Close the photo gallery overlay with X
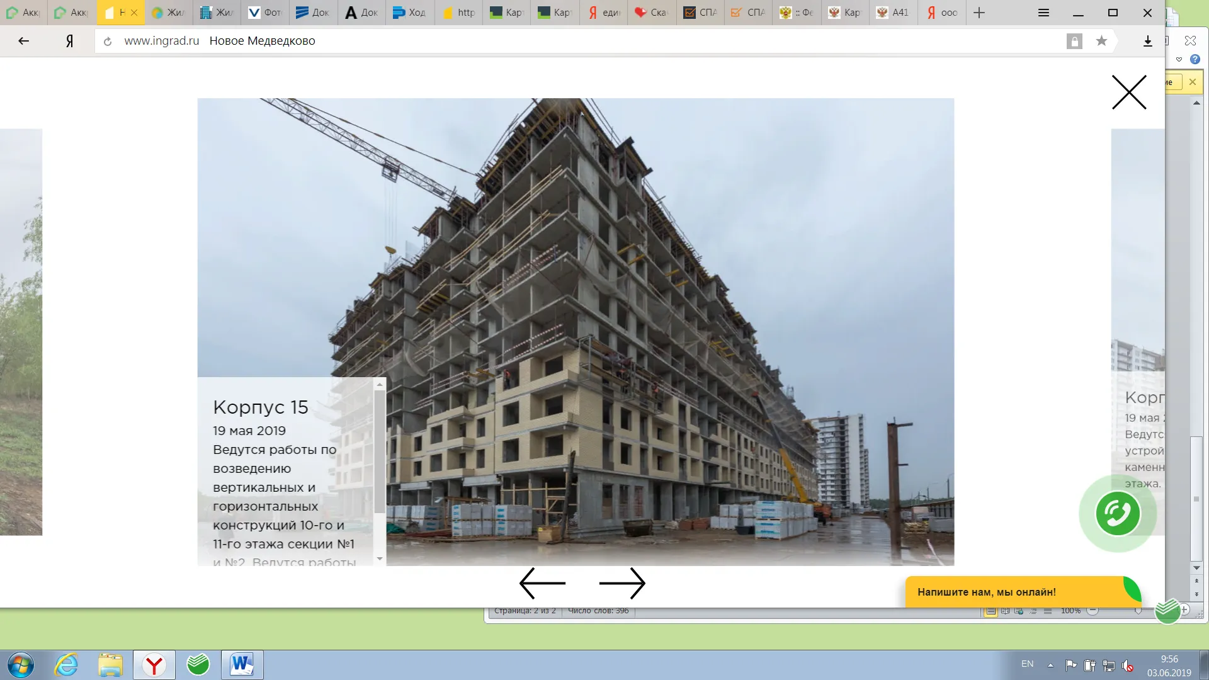1209x680 pixels. (x=1129, y=93)
